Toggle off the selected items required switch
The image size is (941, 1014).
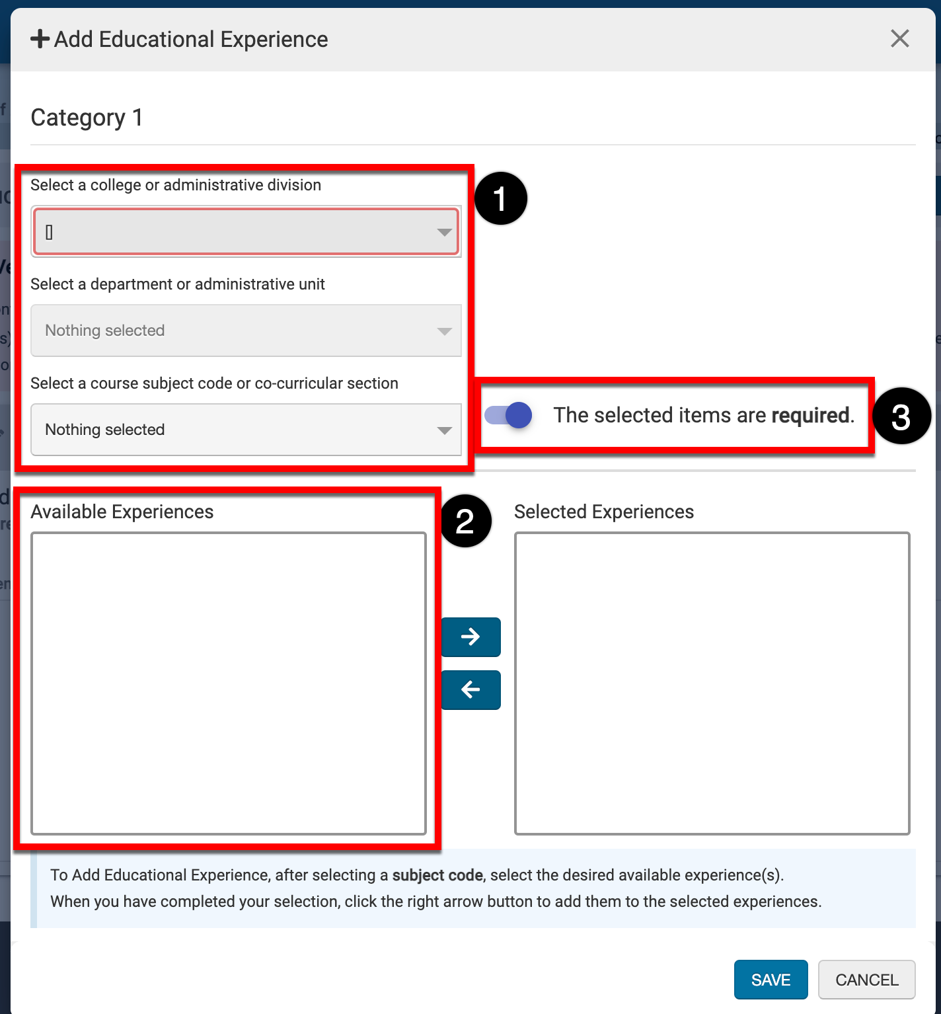coord(509,415)
